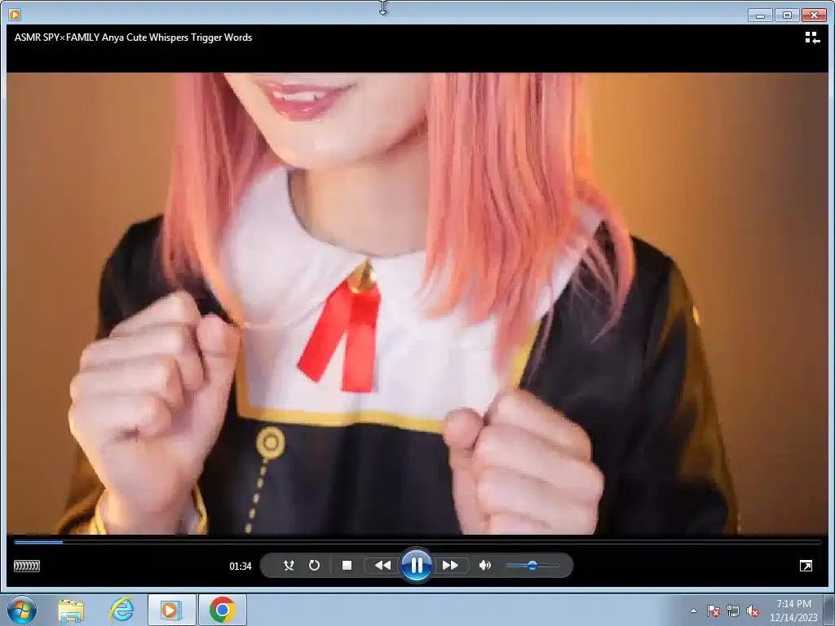Switch to Library view icon
835x626 pixels.
click(x=812, y=37)
